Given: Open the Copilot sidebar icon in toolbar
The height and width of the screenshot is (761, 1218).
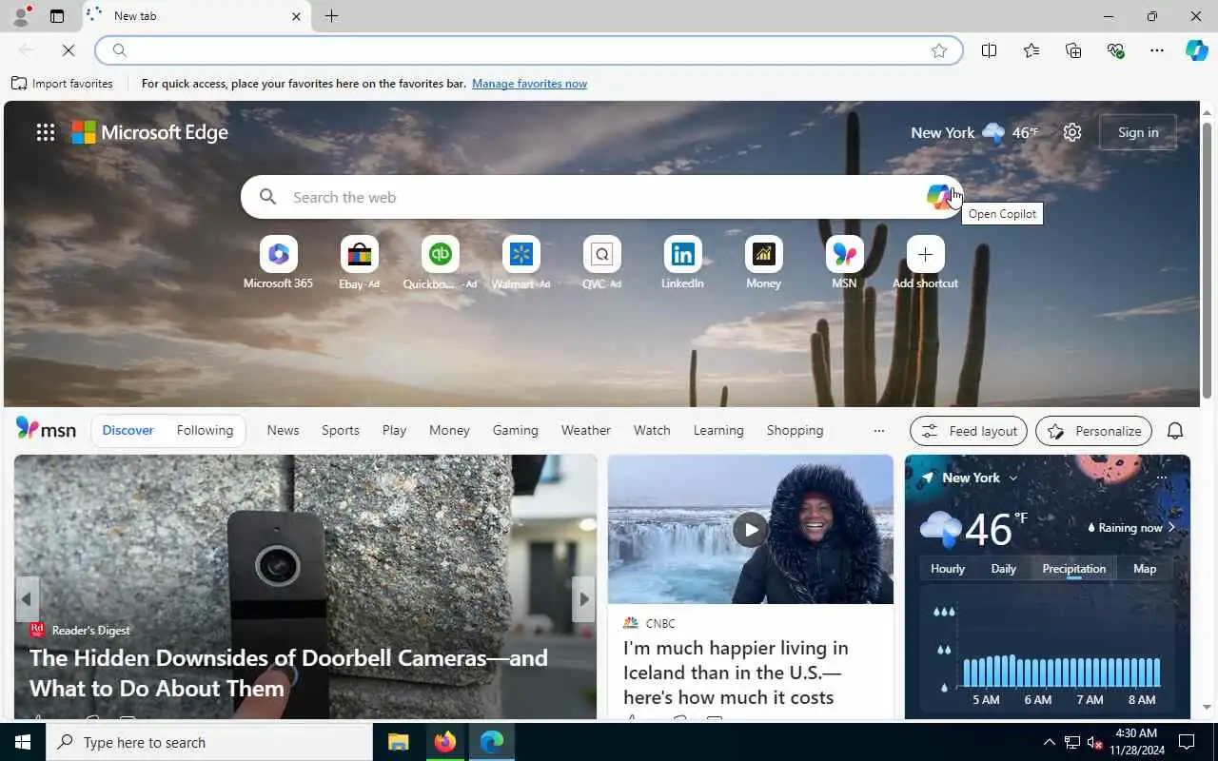Looking at the screenshot, I should pyautogui.click(x=1196, y=50).
